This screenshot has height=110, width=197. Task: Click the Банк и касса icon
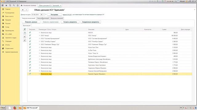[x=3, y=16]
